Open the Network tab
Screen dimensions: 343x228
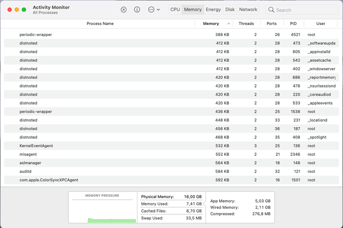[248, 9]
